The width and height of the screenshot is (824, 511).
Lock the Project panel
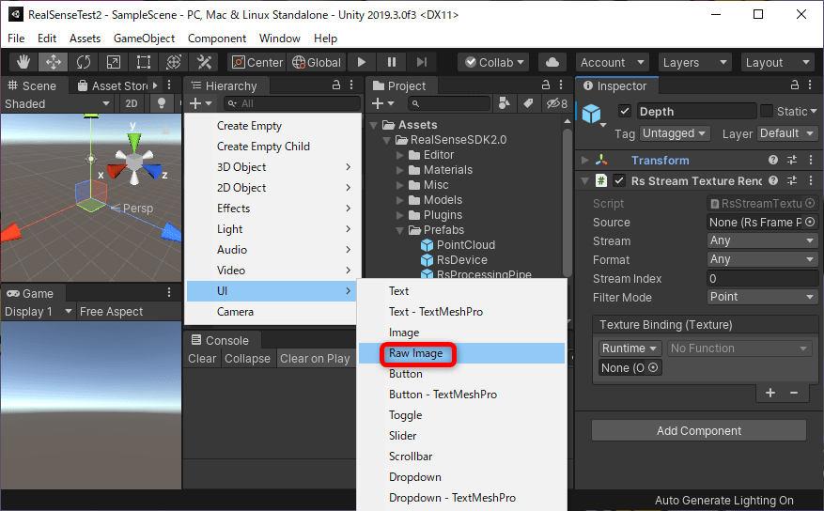546,85
